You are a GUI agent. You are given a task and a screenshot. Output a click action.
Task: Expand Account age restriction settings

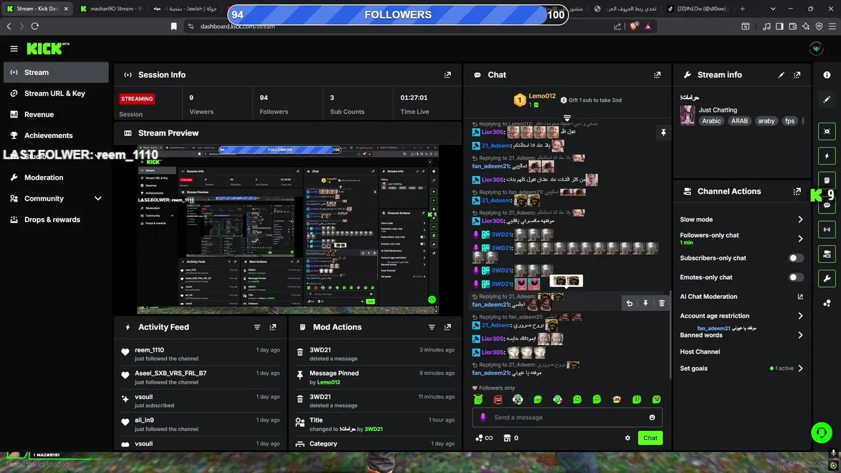tap(800, 316)
